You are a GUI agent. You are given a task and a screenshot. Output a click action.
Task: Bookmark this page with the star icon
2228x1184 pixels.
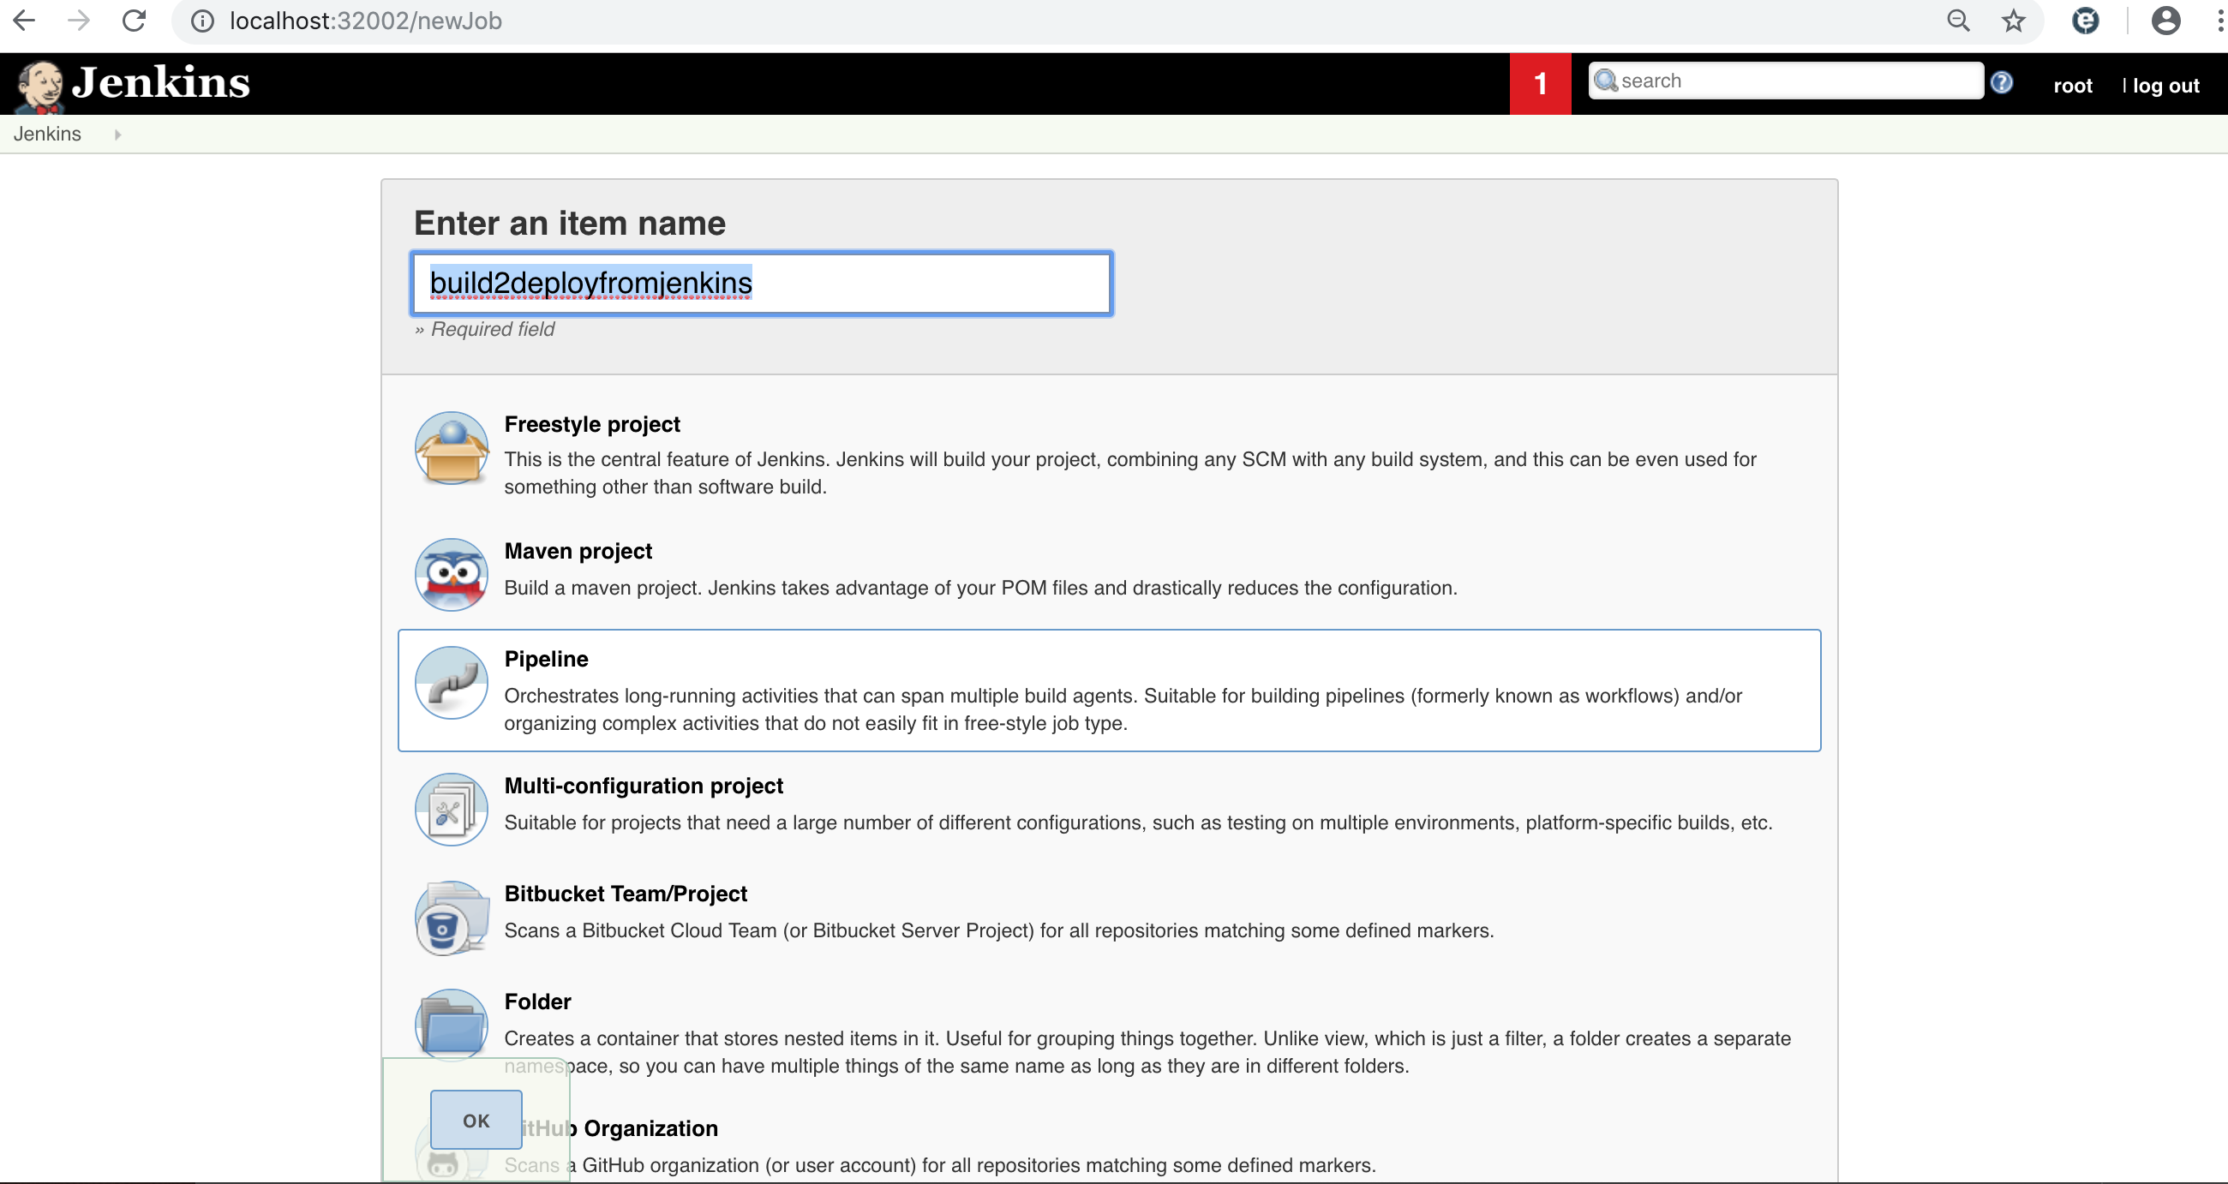point(2014,21)
